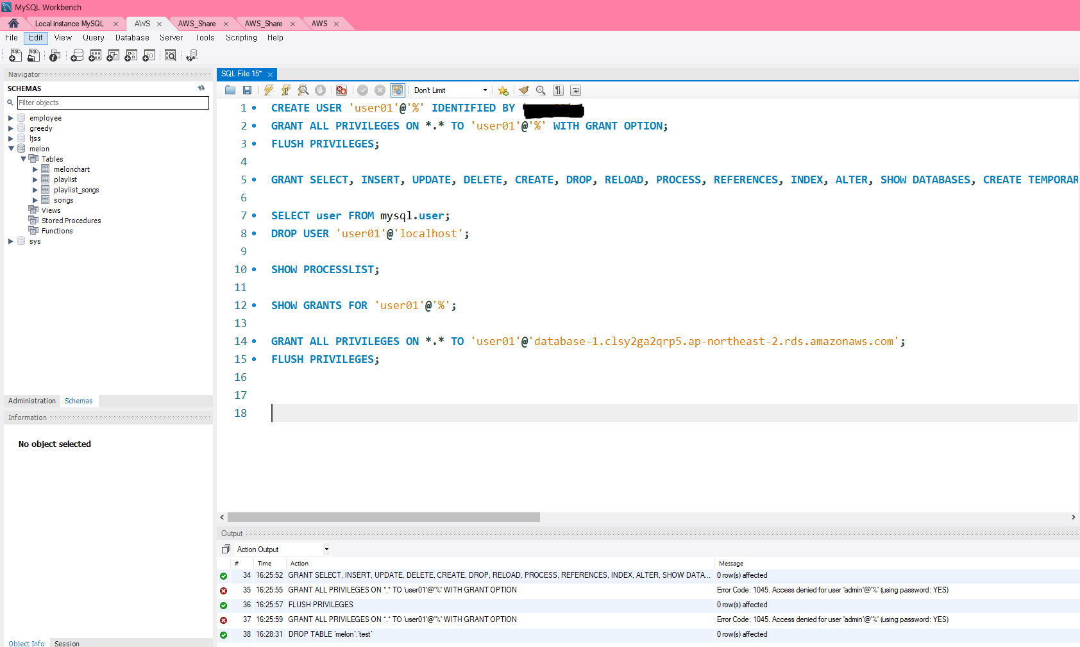The width and height of the screenshot is (1080, 647).
Task: Open the schema inspector icon
Action: click(55, 56)
